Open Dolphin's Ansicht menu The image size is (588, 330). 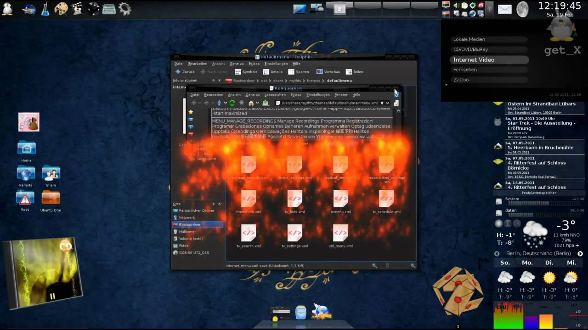218,64
